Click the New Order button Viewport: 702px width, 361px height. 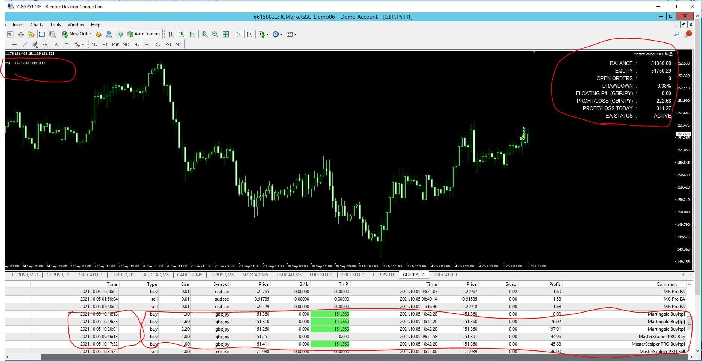(77, 34)
